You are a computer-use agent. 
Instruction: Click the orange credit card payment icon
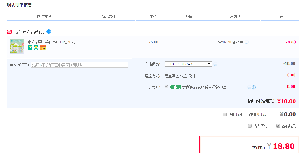(x=43, y=48)
